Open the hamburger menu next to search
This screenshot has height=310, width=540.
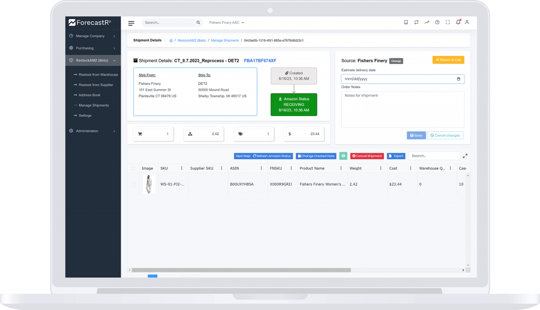131,23
